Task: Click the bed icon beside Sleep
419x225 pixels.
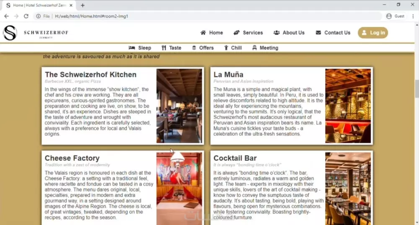Action: pyautogui.click(x=132, y=48)
